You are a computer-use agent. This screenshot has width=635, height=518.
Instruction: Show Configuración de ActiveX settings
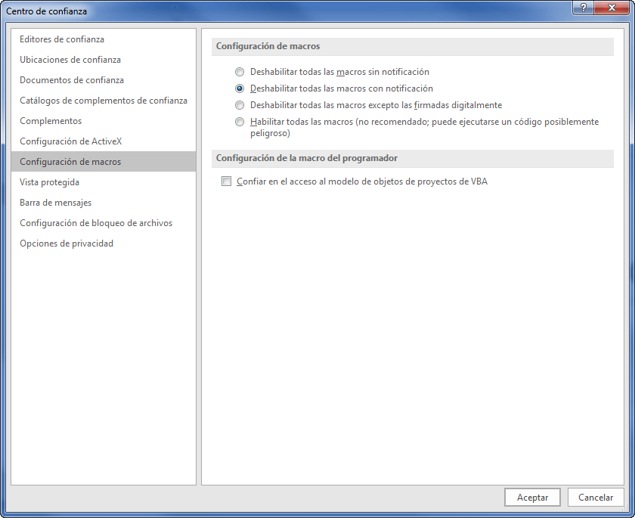70,141
